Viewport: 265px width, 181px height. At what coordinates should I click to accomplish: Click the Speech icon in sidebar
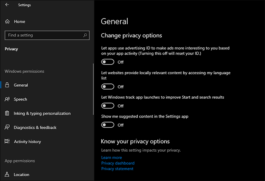pos(7,99)
